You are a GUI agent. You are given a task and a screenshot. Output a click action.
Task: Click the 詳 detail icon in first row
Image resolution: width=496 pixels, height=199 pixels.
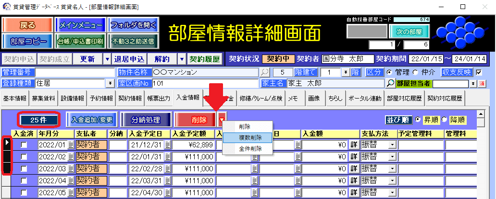[353, 144]
